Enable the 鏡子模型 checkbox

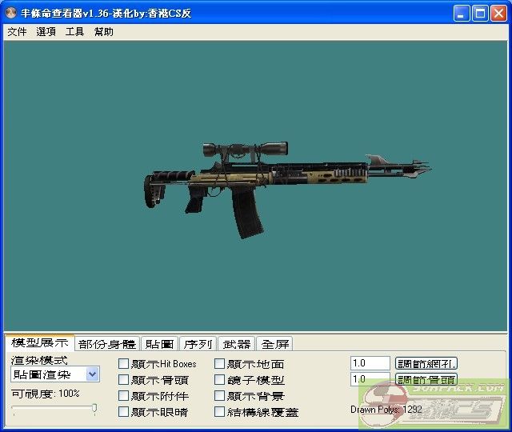(220, 380)
